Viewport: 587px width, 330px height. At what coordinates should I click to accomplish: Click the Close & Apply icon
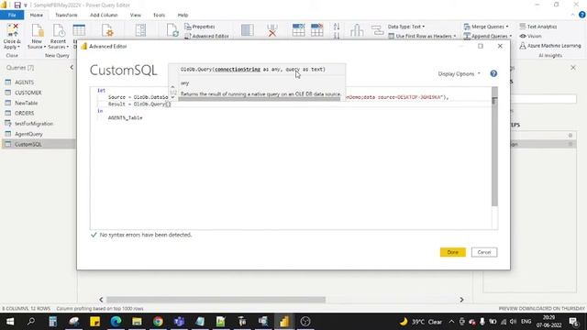pyautogui.click(x=12, y=30)
